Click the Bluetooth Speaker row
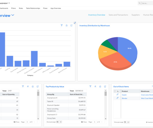Image resolution: width=153 pixels, height=128 pixels. pos(66,105)
